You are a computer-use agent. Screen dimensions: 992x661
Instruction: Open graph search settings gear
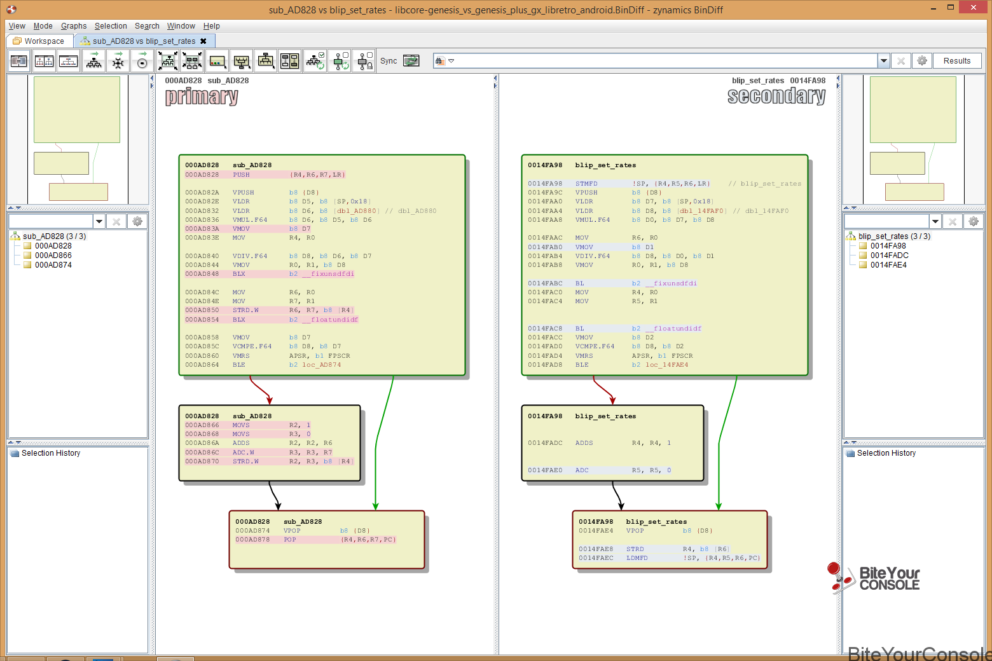pyautogui.click(x=922, y=61)
